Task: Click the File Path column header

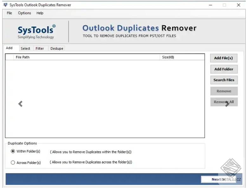Action: (x=87, y=57)
